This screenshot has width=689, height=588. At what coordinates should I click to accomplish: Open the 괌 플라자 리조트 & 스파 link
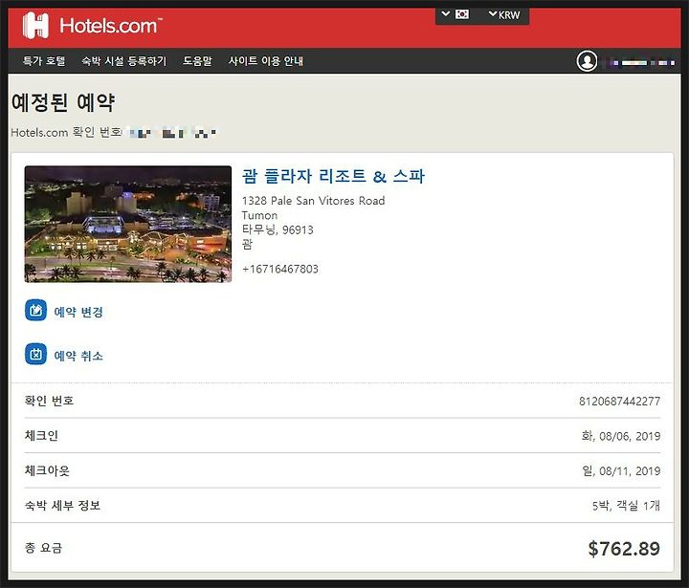pyautogui.click(x=333, y=176)
